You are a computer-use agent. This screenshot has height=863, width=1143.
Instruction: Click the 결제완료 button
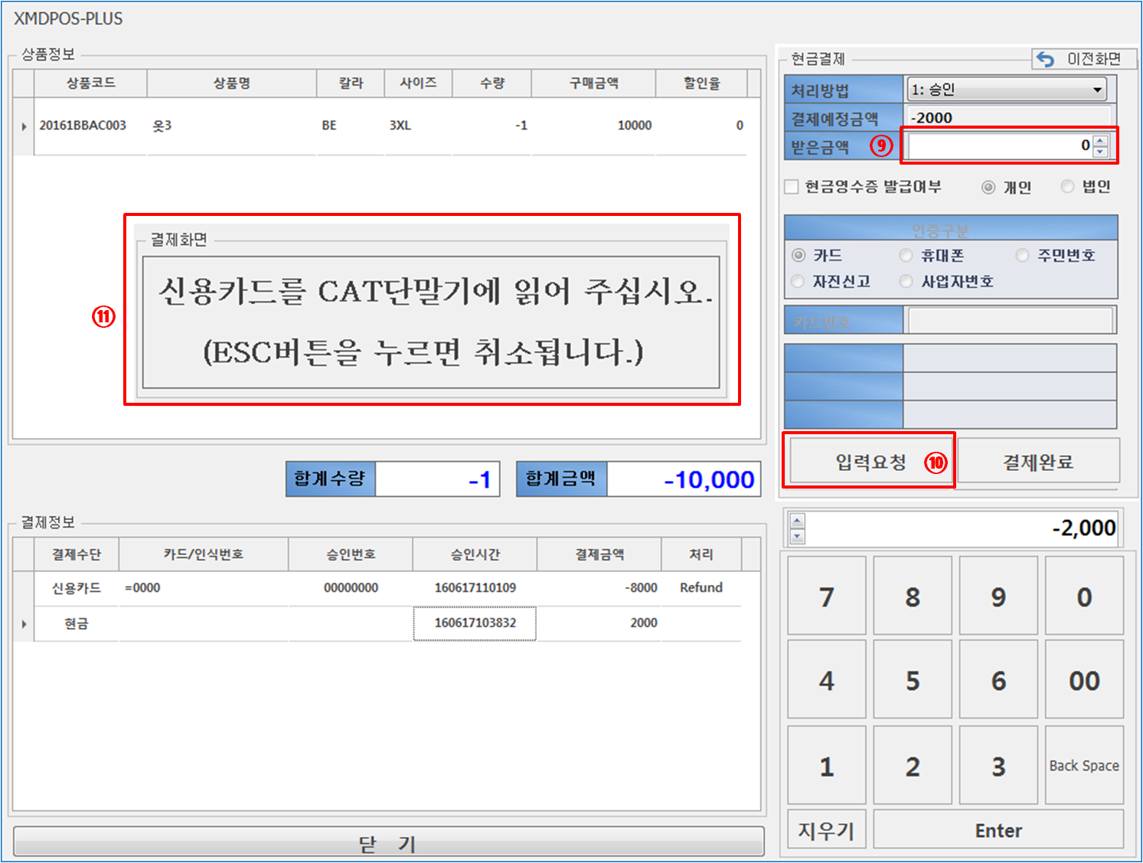point(1038,461)
